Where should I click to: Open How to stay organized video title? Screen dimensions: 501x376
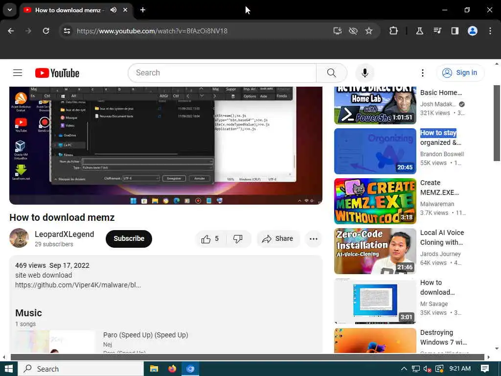pyautogui.click(x=441, y=138)
